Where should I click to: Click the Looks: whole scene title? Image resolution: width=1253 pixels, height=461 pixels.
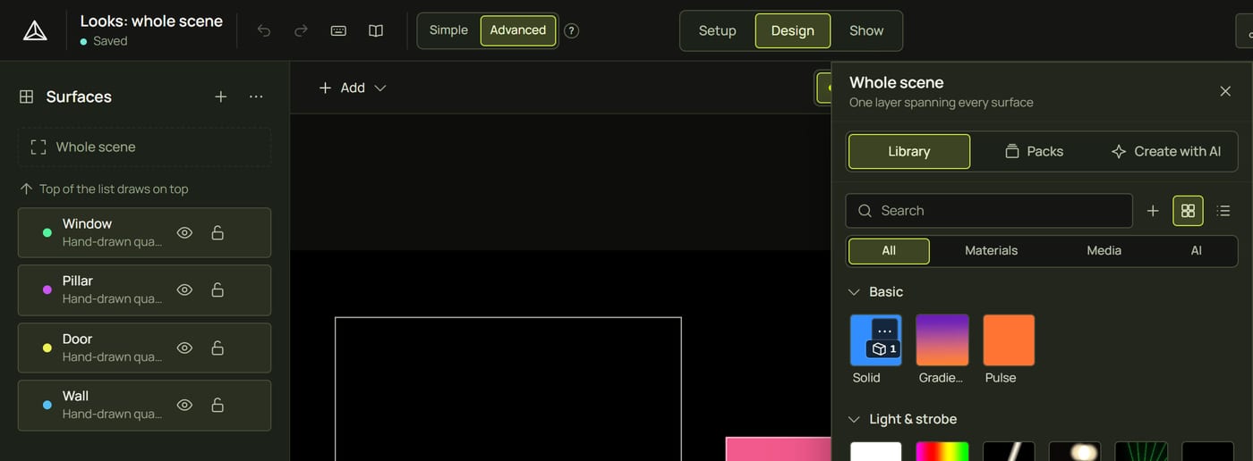[151, 21]
